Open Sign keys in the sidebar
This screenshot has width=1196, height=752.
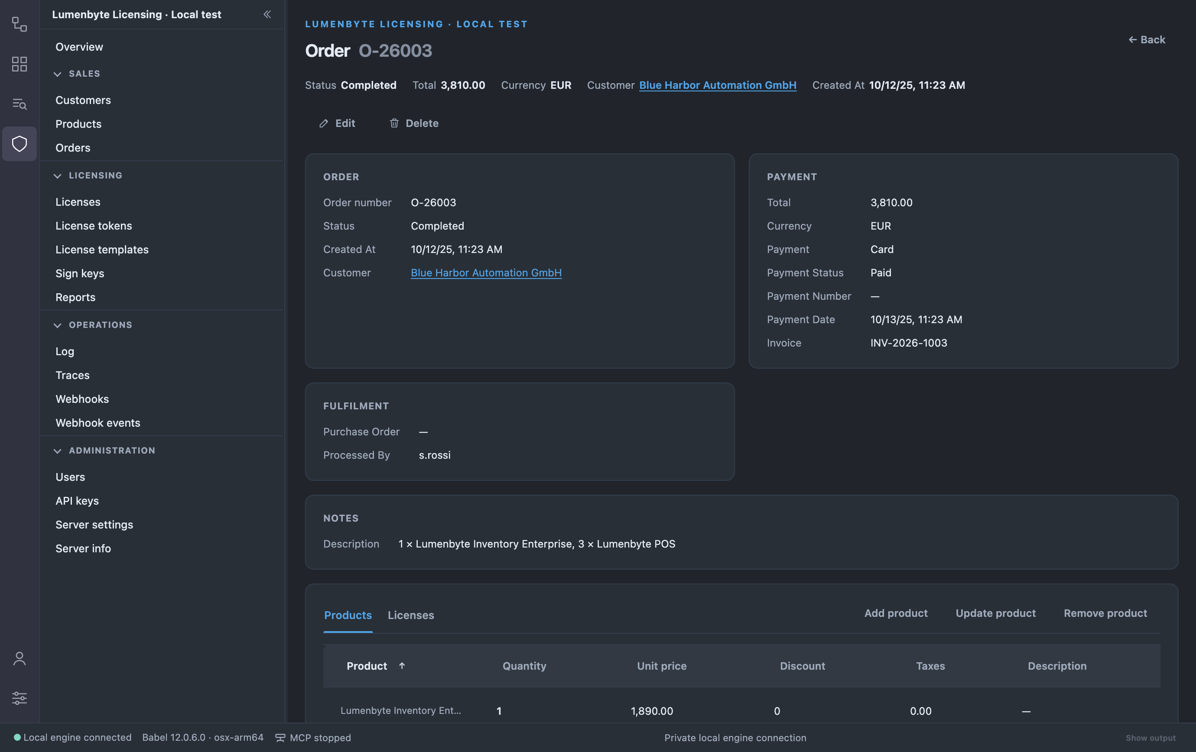(x=80, y=273)
